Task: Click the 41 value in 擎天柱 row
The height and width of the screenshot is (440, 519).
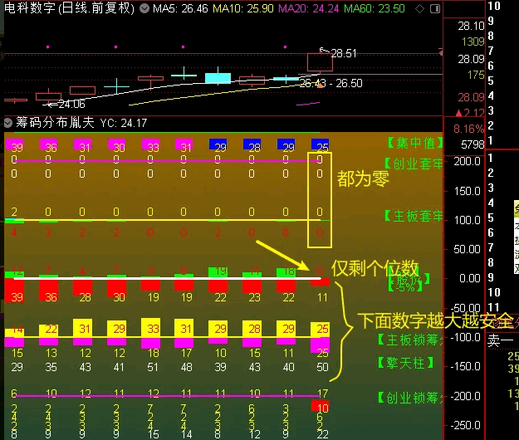Action: tap(119, 367)
